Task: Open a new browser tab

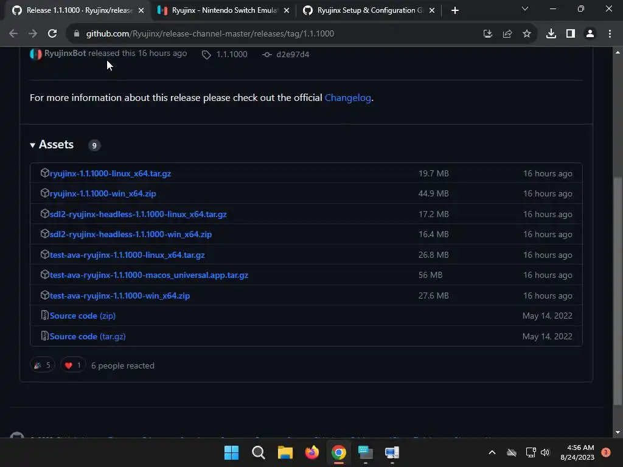Action: pyautogui.click(x=455, y=10)
